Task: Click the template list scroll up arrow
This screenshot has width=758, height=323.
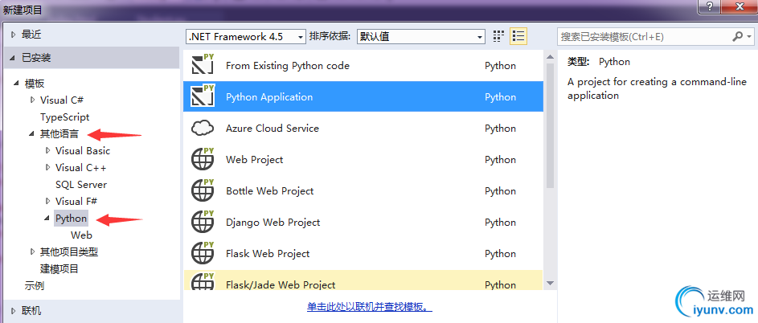Action: pos(550,57)
